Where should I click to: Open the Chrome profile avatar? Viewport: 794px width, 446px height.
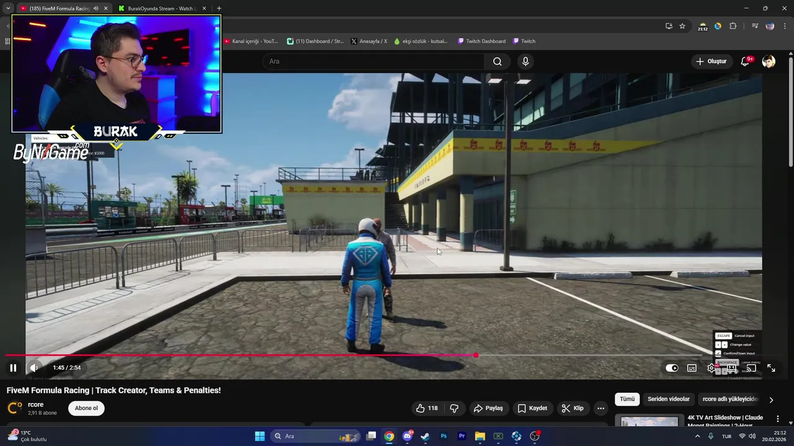(x=770, y=26)
